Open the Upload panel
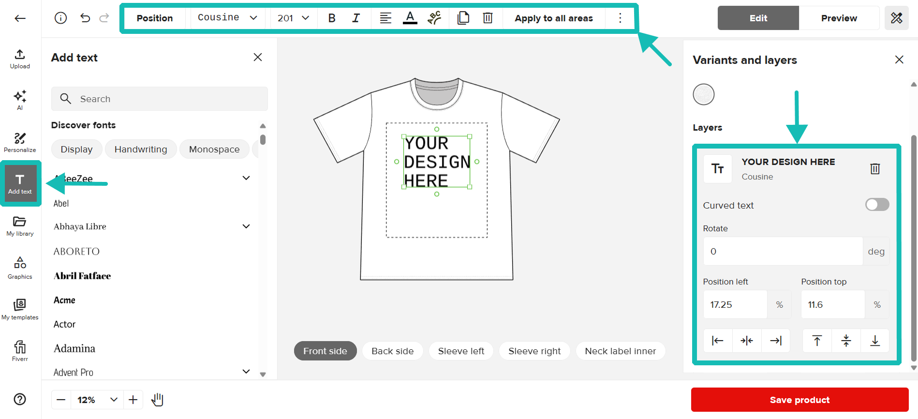The height and width of the screenshot is (419, 918). (x=20, y=59)
